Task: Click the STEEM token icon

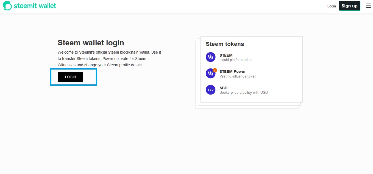Action: coord(211,57)
